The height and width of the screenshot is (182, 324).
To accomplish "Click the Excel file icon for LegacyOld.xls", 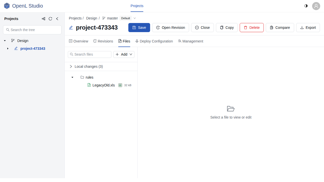I will coord(89,85).
